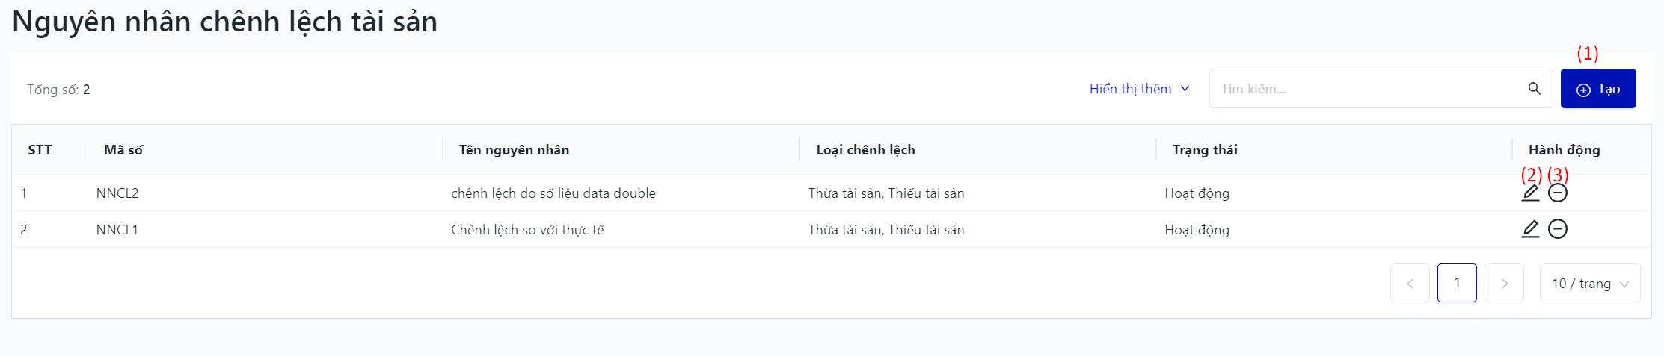Screen dimensions: 1664x356
Task: Click the Trạng thái column header
Action: (1204, 150)
